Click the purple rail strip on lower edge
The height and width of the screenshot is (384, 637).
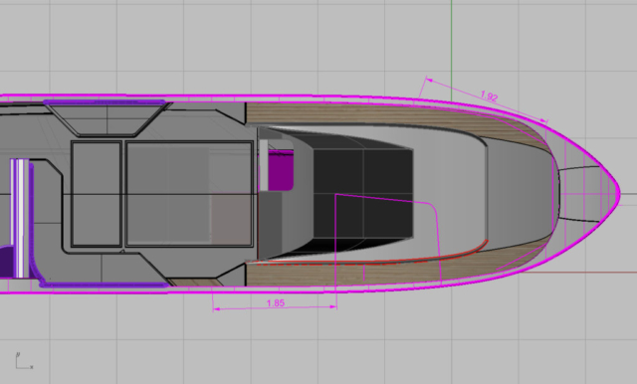click(x=105, y=285)
